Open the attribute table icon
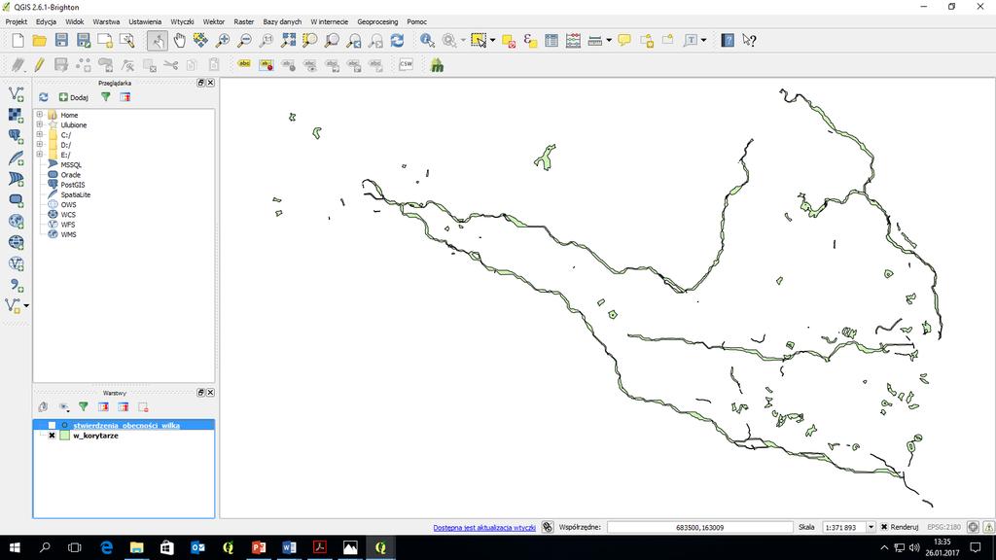996x560 pixels. 551,41
